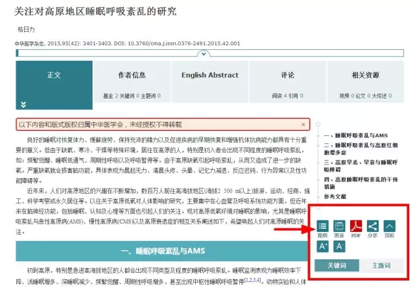This screenshot has height=287, width=415.
Task: Click the reading progress bar
Action: point(210,53)
